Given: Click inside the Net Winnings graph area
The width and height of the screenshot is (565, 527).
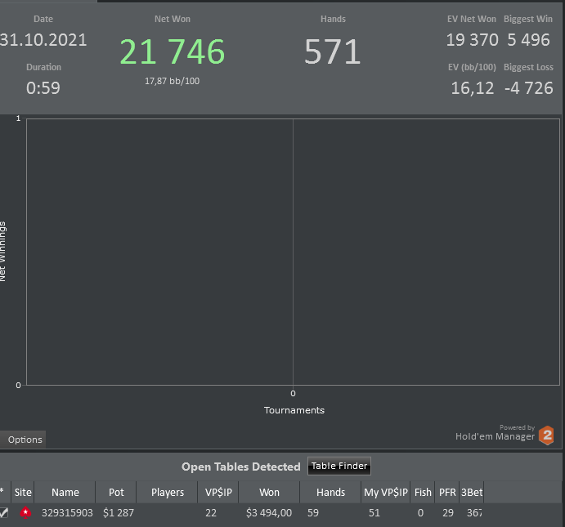Looking at the screenshot, I should (x=293, y=252).
